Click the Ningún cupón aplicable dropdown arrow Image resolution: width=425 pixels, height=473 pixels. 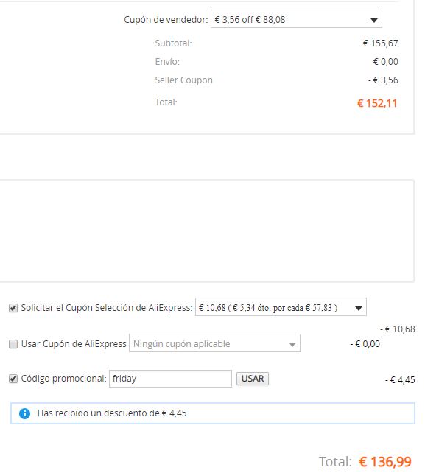[x=292, y=344]
